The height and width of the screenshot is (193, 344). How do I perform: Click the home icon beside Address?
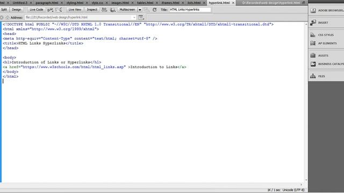click(7, 17)
